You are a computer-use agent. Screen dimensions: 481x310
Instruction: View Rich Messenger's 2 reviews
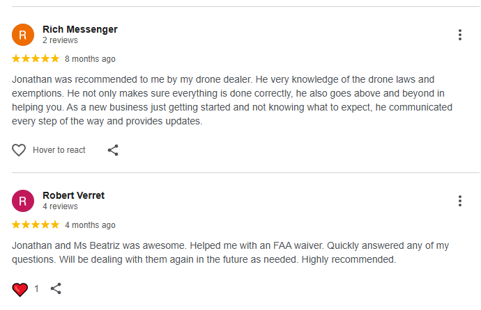click(x=60, y=40)
